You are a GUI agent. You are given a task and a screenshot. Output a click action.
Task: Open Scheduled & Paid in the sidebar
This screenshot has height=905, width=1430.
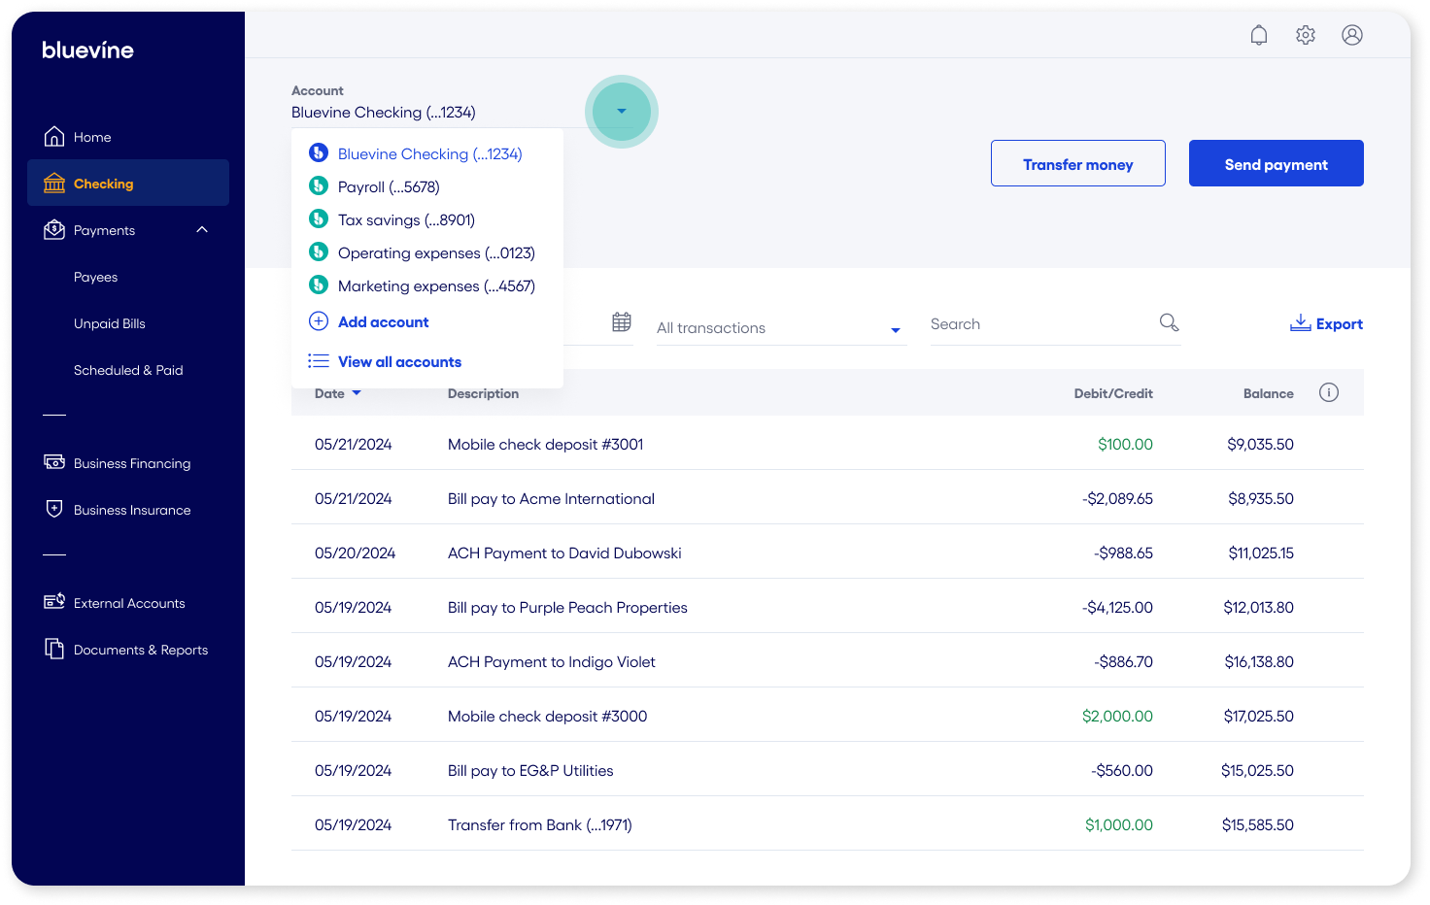click(x=128, y=370)
